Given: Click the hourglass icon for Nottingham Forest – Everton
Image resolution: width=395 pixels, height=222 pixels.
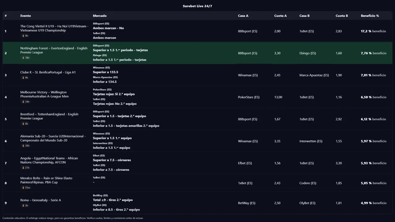Looking at the screenshot, I should [23, 58].
